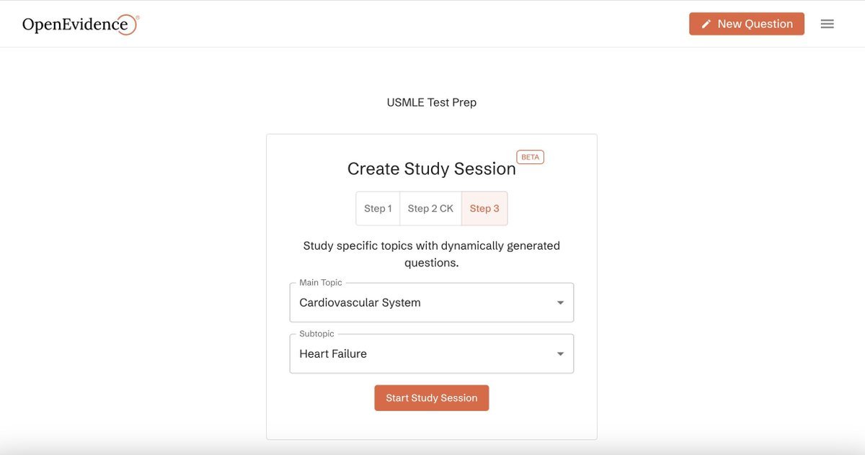The image size is (865, 455).
Task: Select the Step 2 CK exam option
Action: (430, 208)
